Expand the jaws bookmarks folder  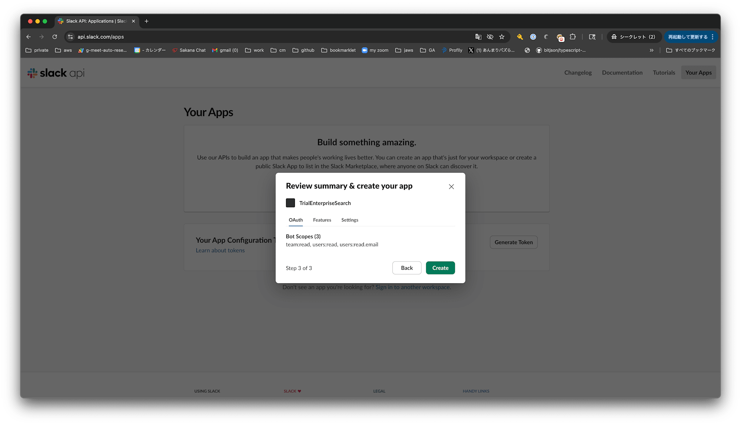point(404,50)
